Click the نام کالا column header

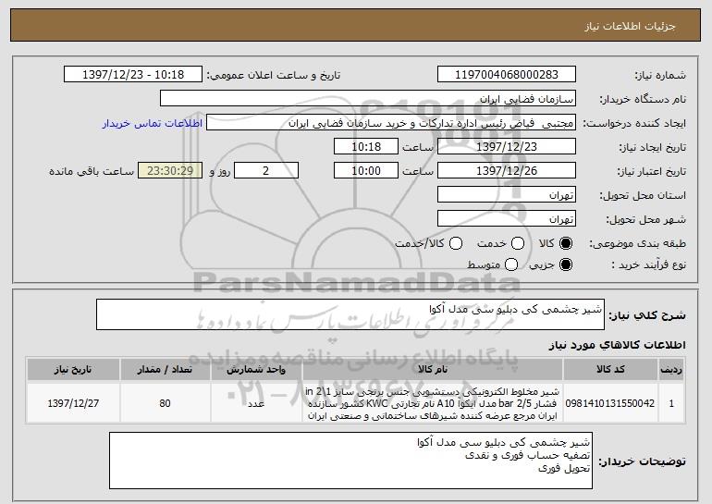pos(433,369)
